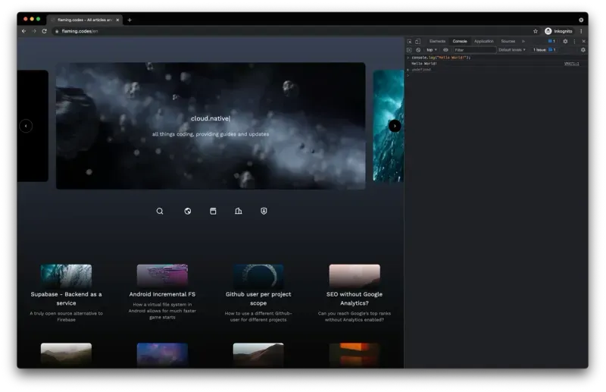Open DevTools settings gear
The width and height of the screenshot is (606, 392).
(x=565, y=41)
